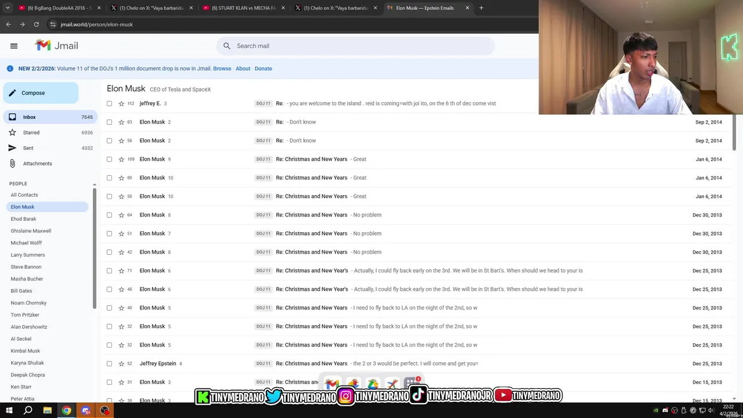The image size is (743, 418).
Task: Tick checkbox on Jeffrey Epstein row 52
Action: pos(109,363)
